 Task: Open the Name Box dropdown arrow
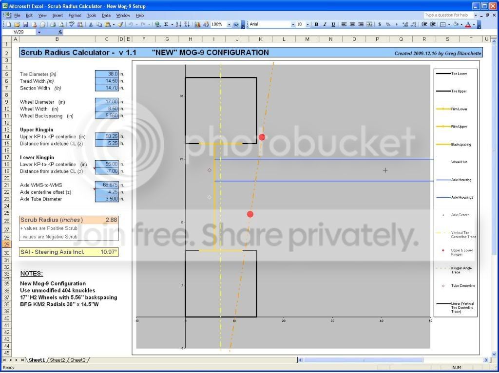point(39,32)
